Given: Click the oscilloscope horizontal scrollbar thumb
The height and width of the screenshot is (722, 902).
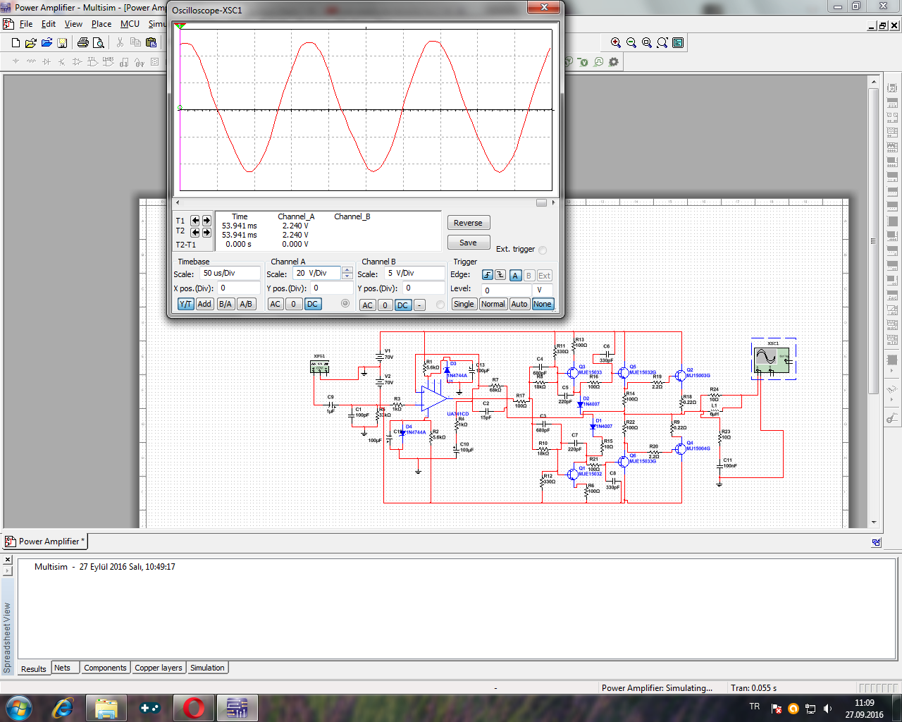Looking at the screenshot, I should point(541,203).
